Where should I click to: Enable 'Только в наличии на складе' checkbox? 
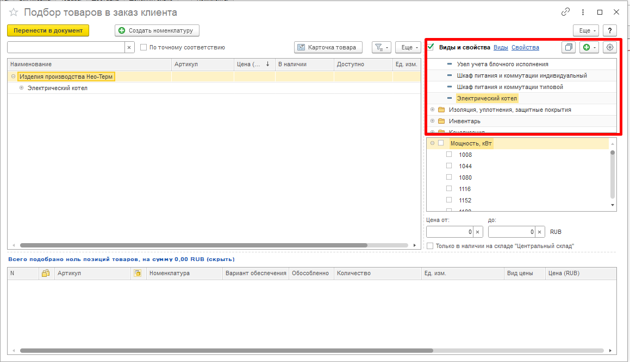(x=430, y=246)
